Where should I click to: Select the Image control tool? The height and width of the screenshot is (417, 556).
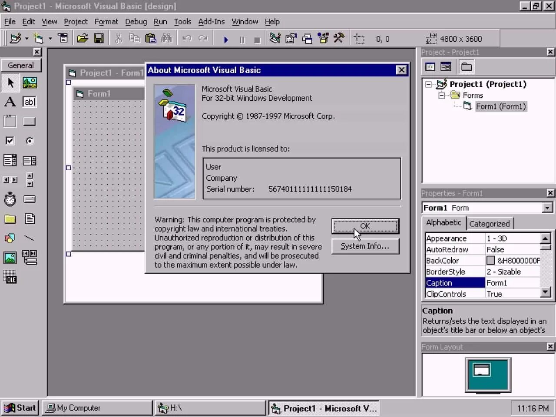pyautogui.click(x=10, y=258)
